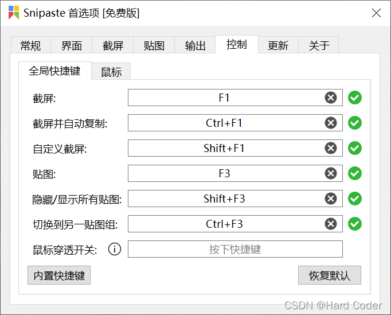This screenshot has height=315, width=391.
Task: Close the Snipaste preferences window
Action: (376, 13)
